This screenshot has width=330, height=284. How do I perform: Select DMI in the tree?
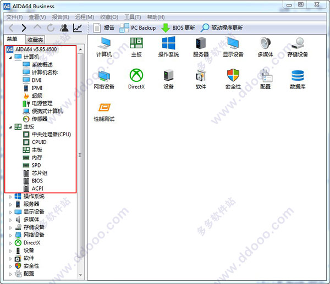point(32,80)
